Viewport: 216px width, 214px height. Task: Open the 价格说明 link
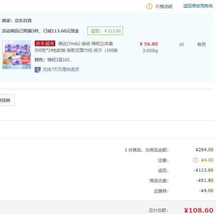tap(164, 6)
